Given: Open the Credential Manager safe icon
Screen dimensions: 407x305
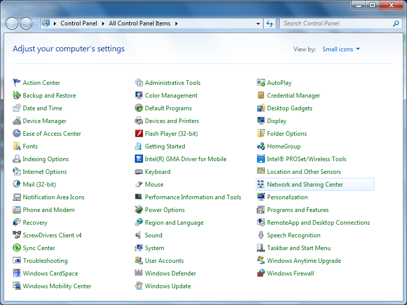Looking at the screenshot, I should pos(261,95).
